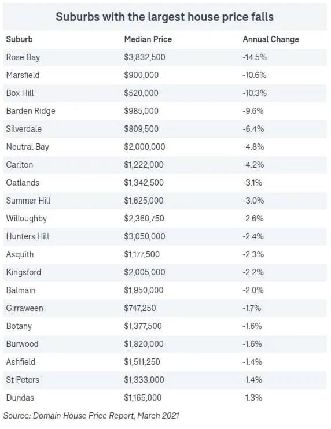Select Carlton median price $1,222,000
Viewport: 331px width, 429px height.
pos(144,165)
